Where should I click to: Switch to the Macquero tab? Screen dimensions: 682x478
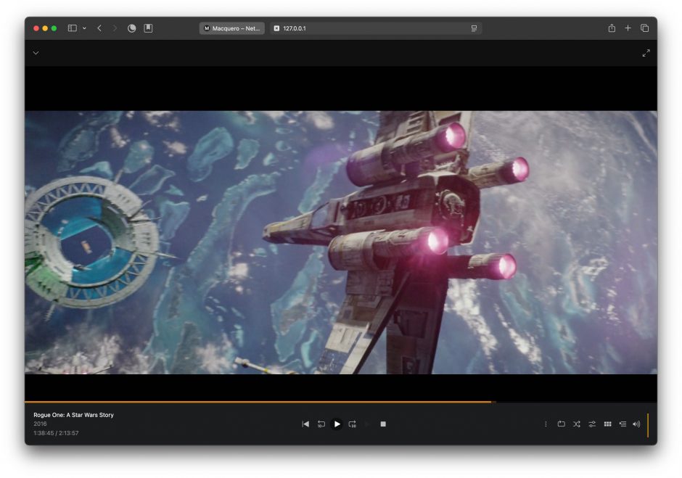(x=231, y=28)
